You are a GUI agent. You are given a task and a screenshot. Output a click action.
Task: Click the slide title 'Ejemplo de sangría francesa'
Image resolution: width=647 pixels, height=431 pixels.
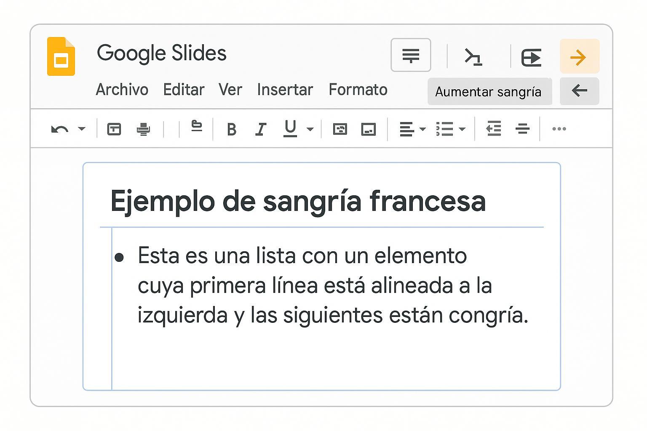click(298, 201)
